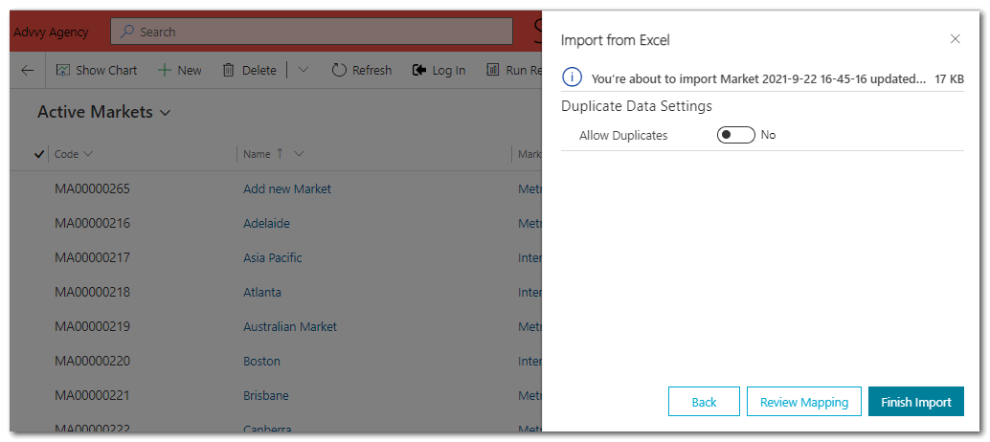Toggle the select-all checkmark in grid header
990x442 pixels.
tap(39, 154)
